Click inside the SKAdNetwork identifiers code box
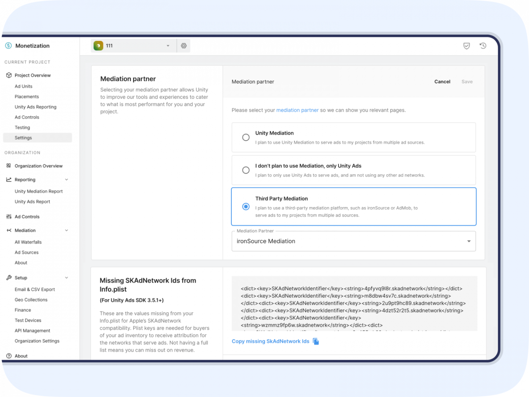This screenshot has width=529, height=397. click(354, 303)
